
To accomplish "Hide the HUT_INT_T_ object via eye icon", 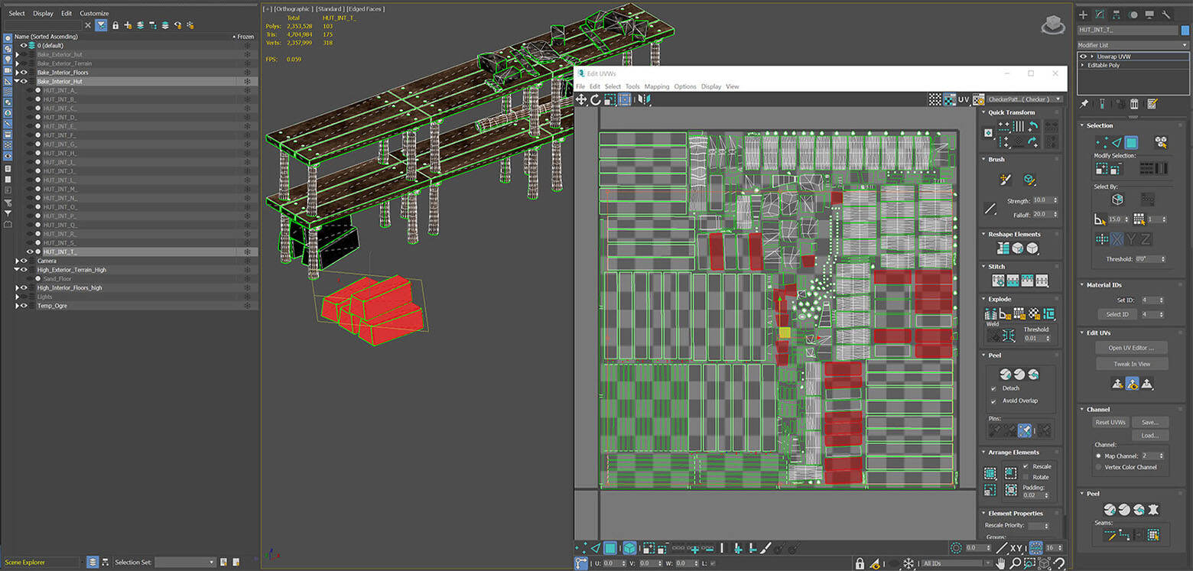I will click(x=31, y=251).
